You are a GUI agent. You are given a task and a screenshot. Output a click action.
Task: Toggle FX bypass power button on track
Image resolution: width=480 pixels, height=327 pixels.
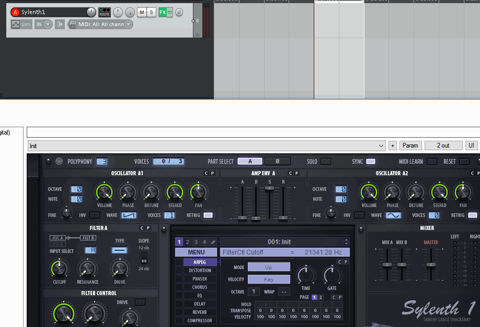(169, 12)
